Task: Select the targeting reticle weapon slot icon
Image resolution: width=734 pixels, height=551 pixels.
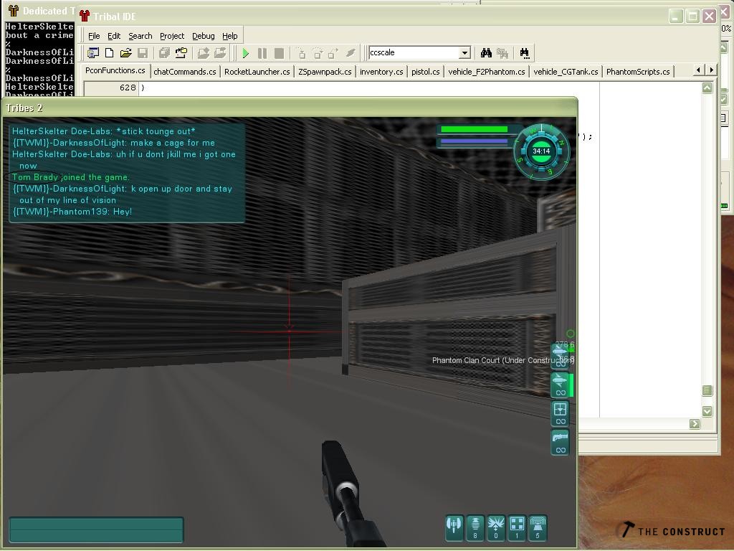Action: click(x=560, y=414)
